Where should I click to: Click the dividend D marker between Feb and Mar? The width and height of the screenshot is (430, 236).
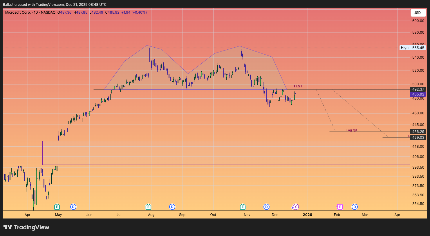coord(355,207)
